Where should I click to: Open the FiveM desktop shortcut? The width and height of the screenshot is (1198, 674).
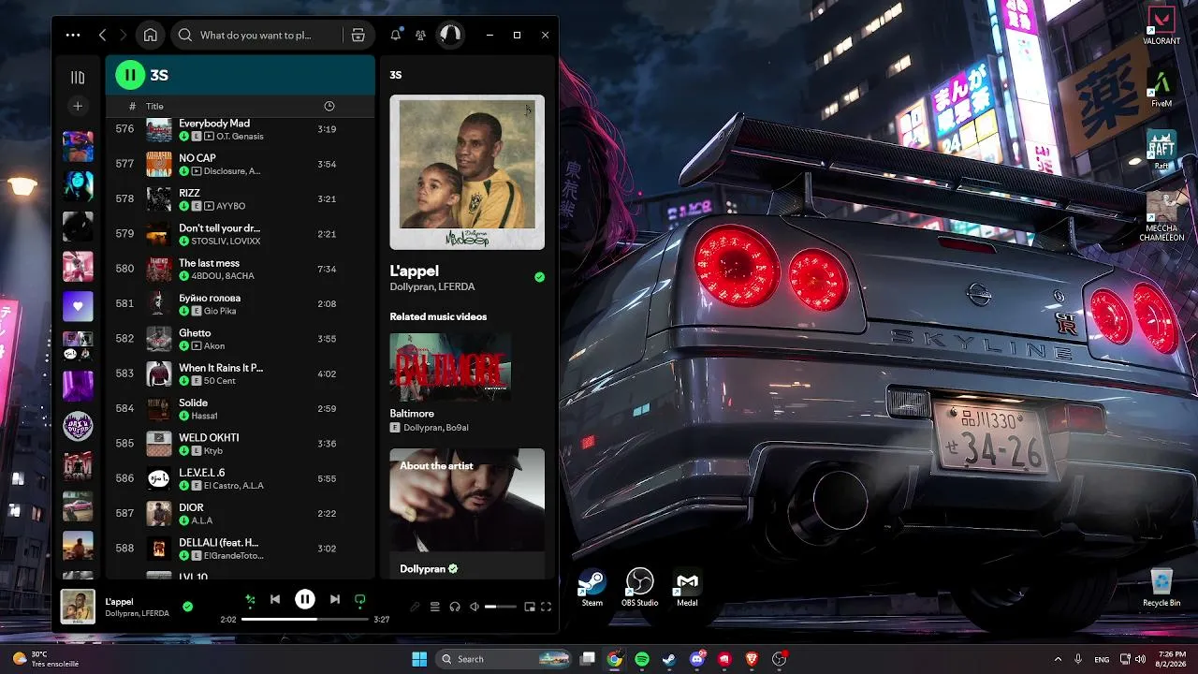coord(1161,89)
